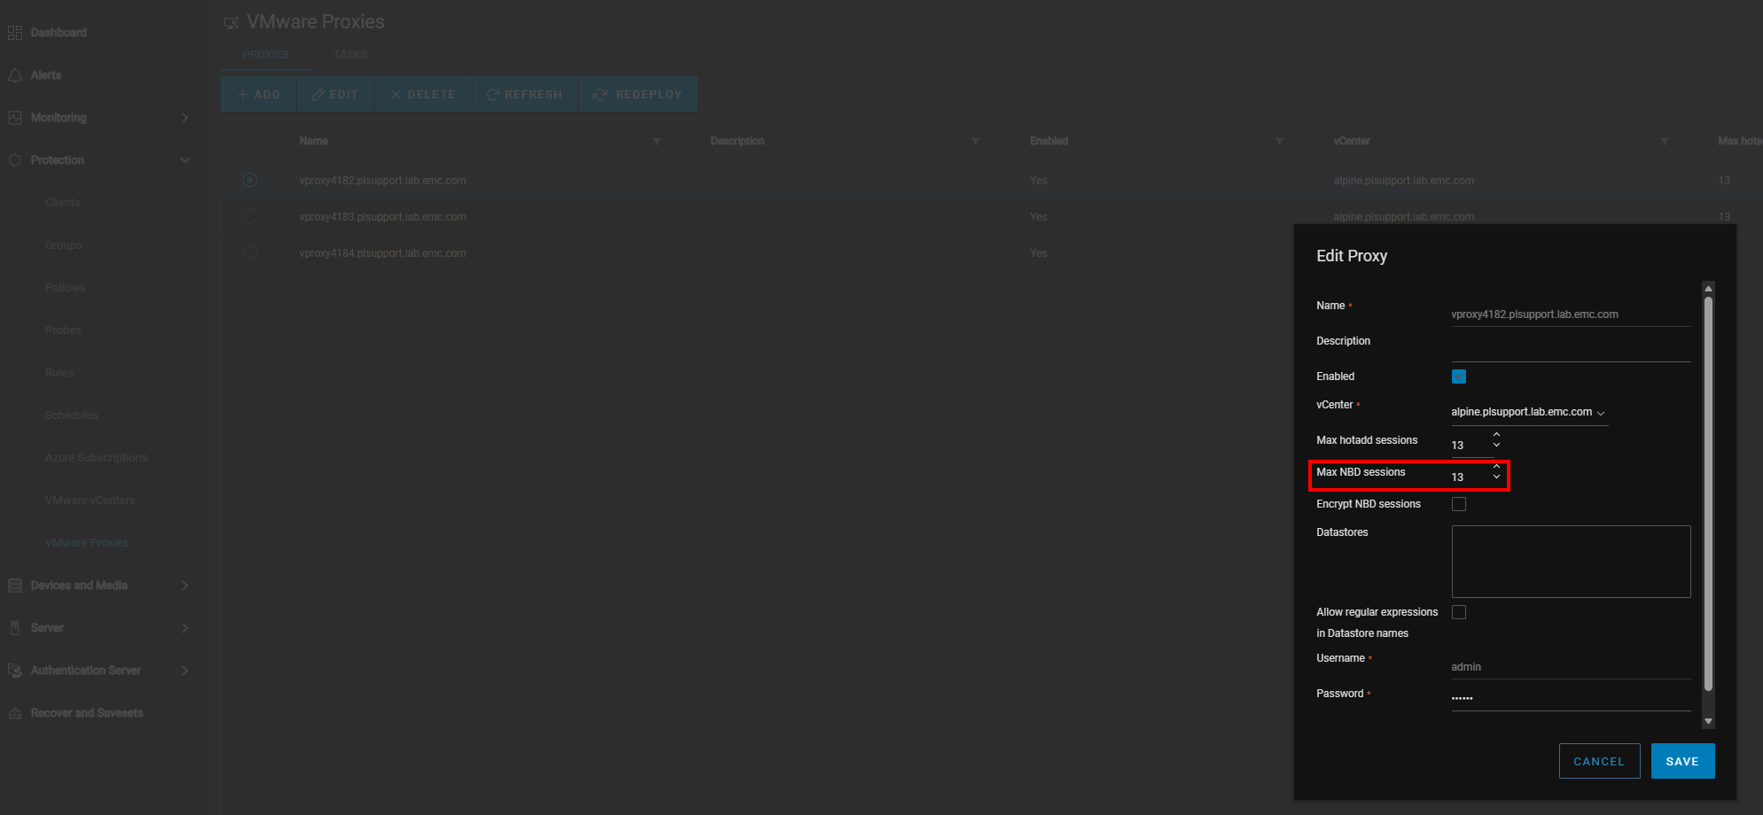Uncheck the Enabled checkbox in Edit Proxy
The width and height of the screenshot is (1763, 815).
click(1459, 376)
